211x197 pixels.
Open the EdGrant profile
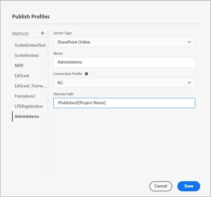[22, 76]
